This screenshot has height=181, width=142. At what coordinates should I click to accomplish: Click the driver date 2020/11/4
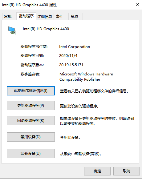coord(68,56)
